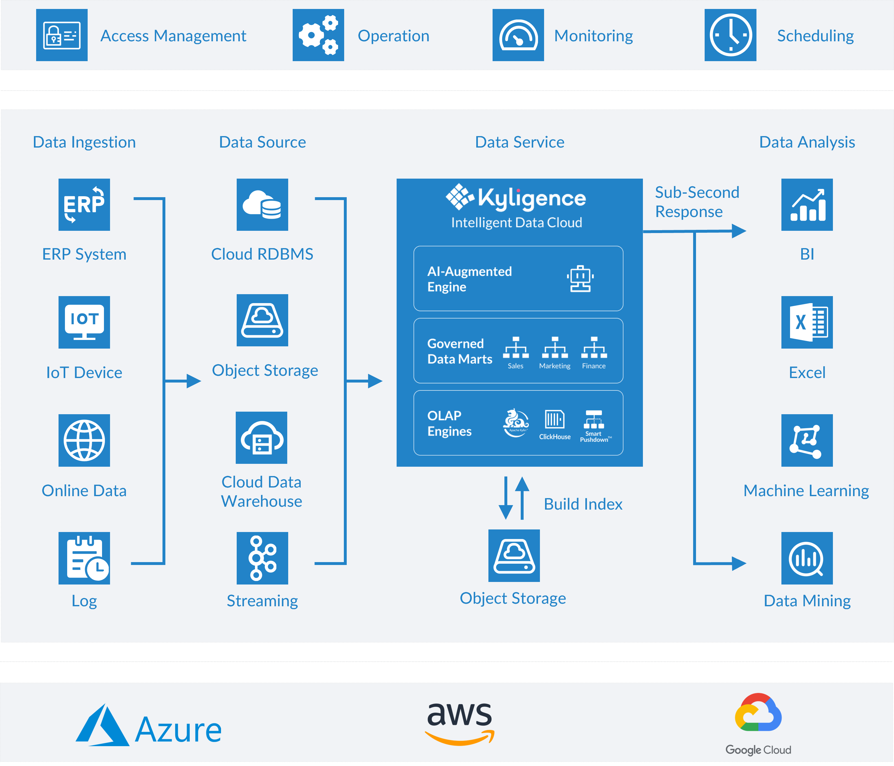This screenshot has width=894, height=766.
Task: Click the Sub-Second Response text
Action: coord(697,202)
